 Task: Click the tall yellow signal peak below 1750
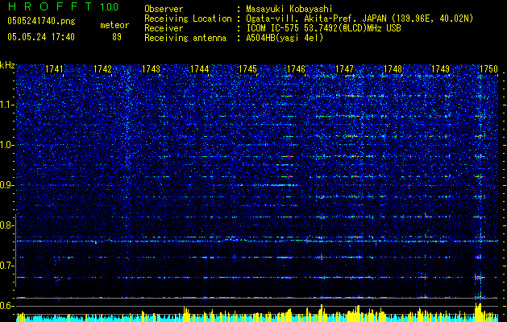[478, 312]
